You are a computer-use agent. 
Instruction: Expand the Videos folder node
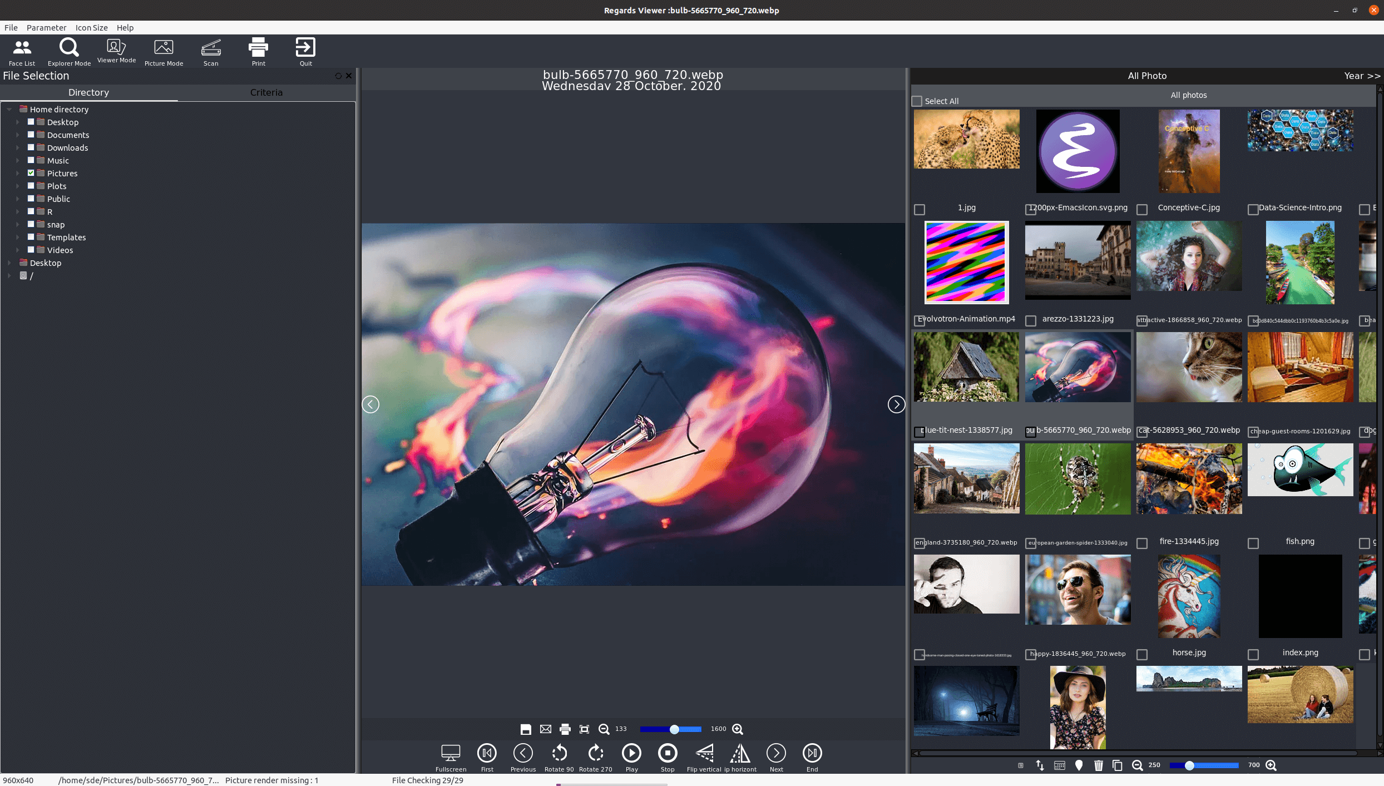(17, 250)
